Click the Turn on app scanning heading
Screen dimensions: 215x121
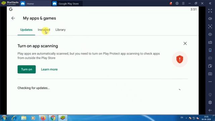pos(38,46)
